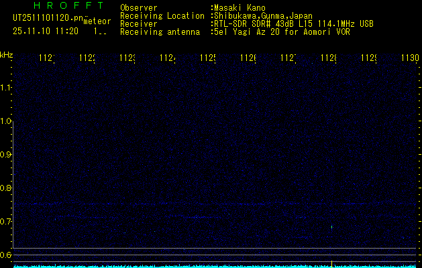The image size is (422, 268).
Task: Click the 0.9 kHz frequency axis label
Action: point(5,155)
